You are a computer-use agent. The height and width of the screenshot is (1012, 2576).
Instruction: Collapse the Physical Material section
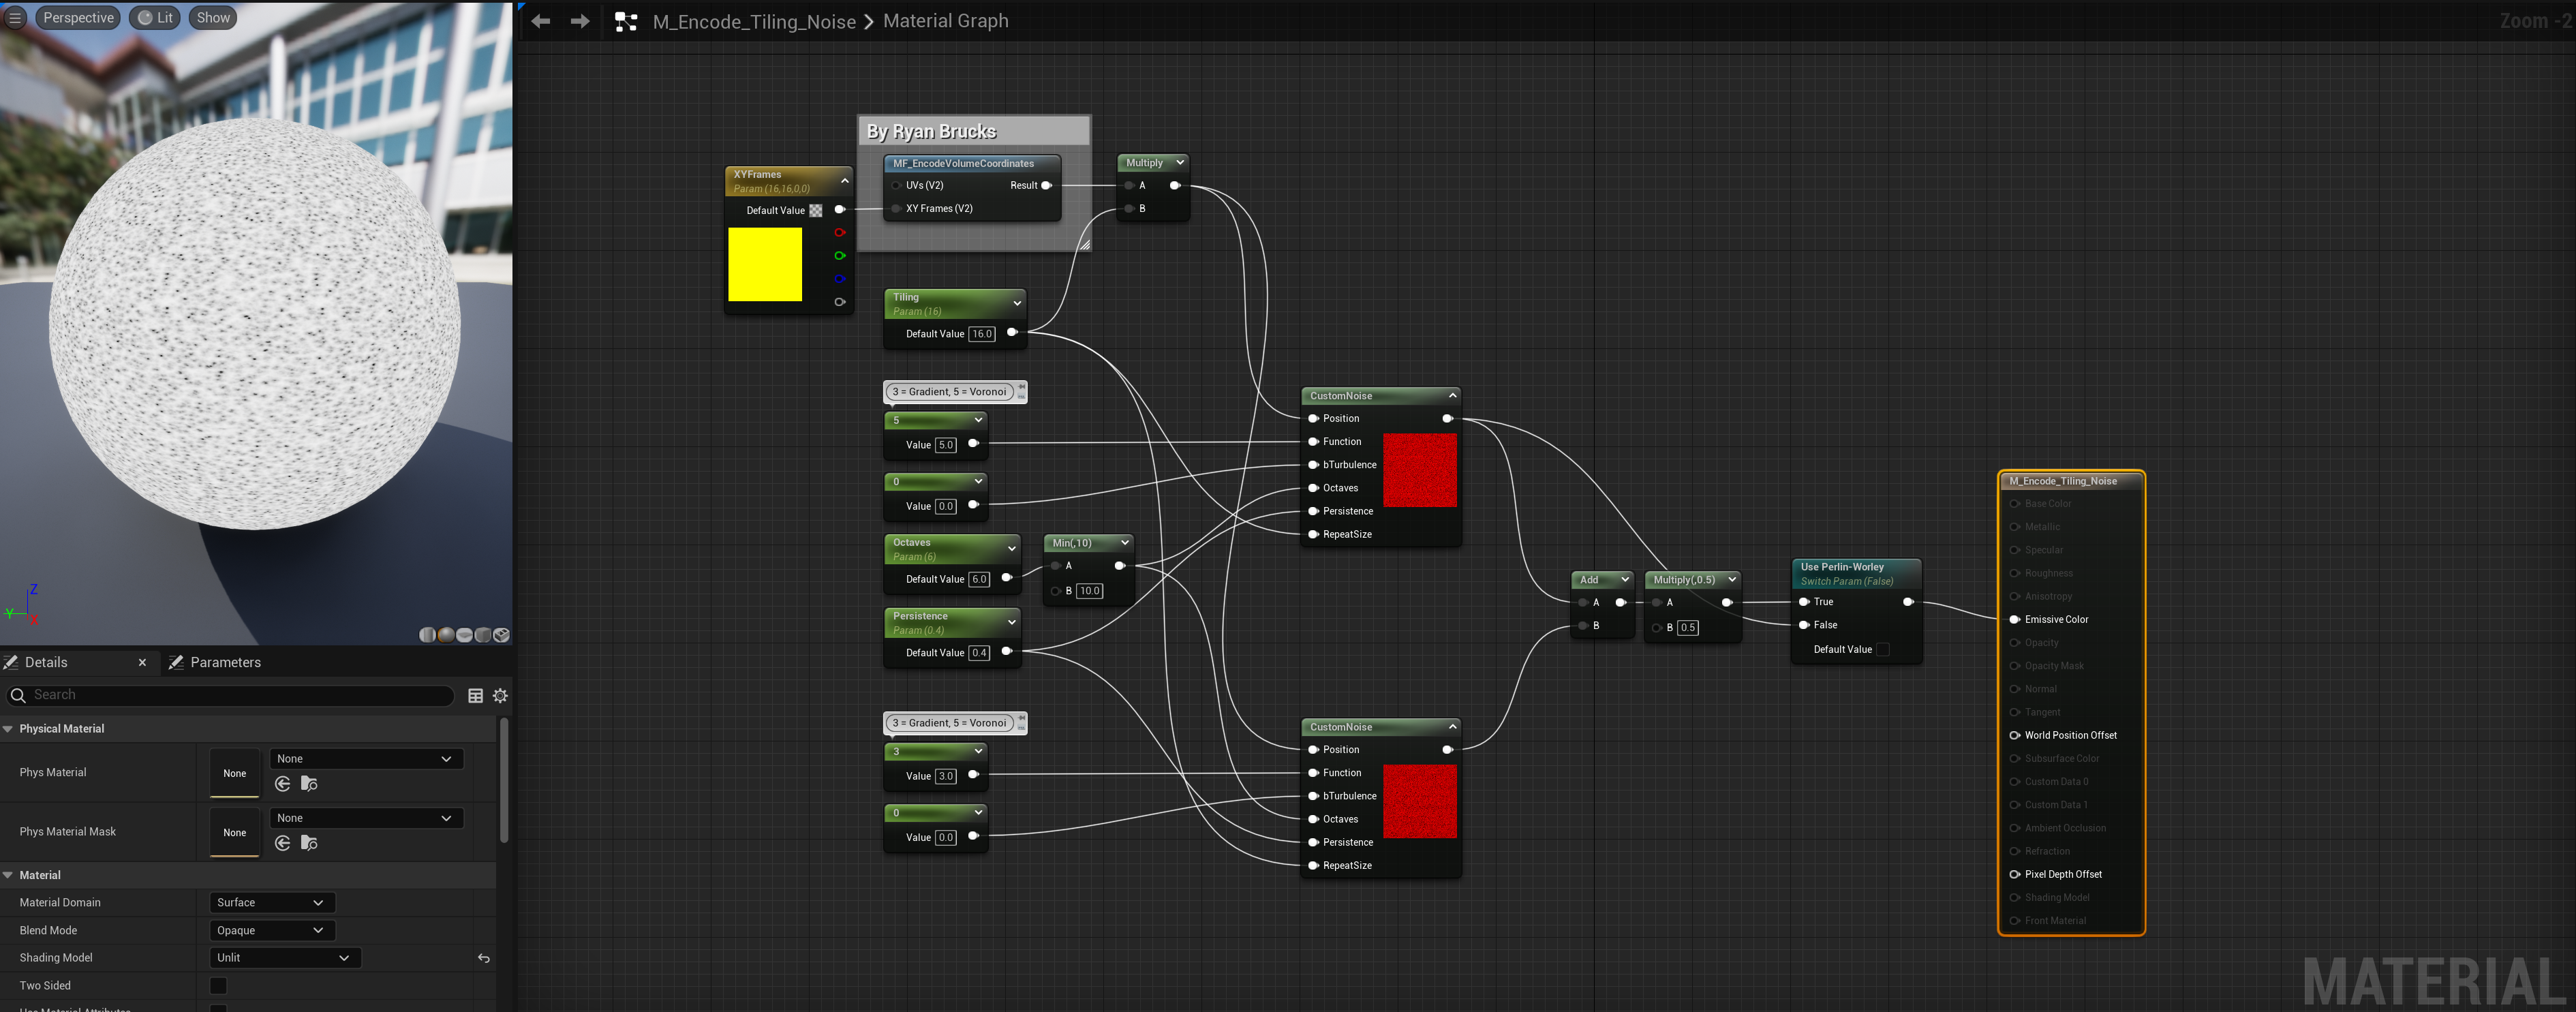click(x=9, y=729)
